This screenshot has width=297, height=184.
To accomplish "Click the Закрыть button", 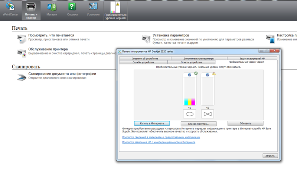I will 270,155.
